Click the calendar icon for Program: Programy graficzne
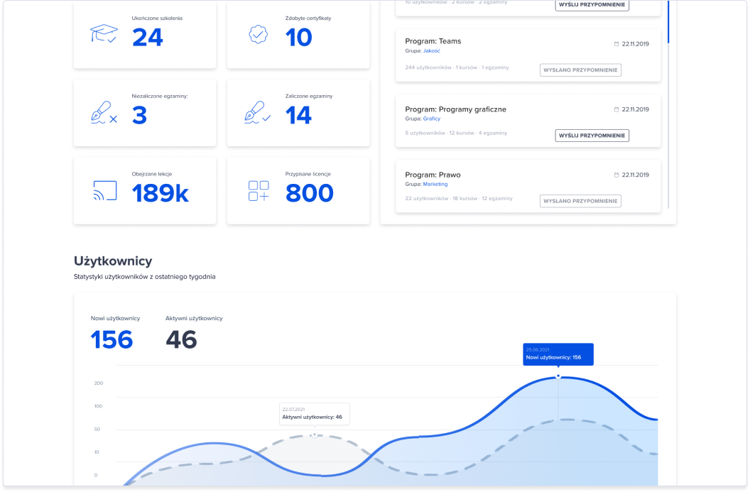Image resolution: width=750 pixels, height=492 pixels. (x=616, y=110)
